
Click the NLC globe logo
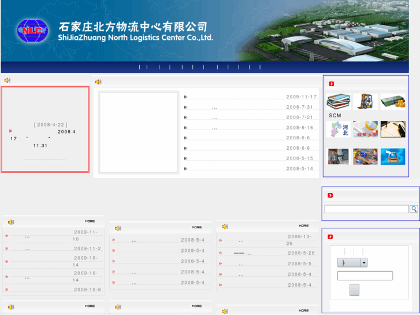point(32,31)
